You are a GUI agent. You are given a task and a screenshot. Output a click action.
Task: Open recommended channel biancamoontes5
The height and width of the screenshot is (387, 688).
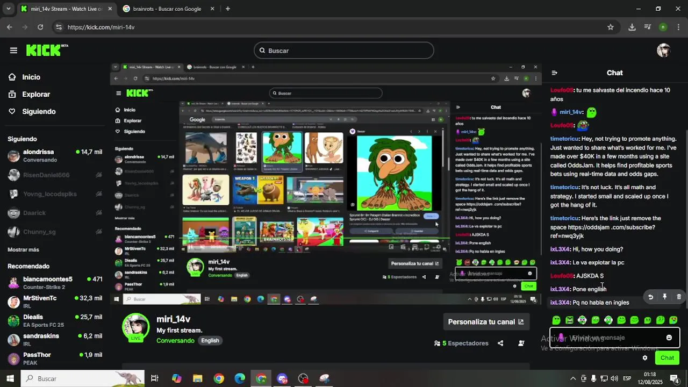55,283
